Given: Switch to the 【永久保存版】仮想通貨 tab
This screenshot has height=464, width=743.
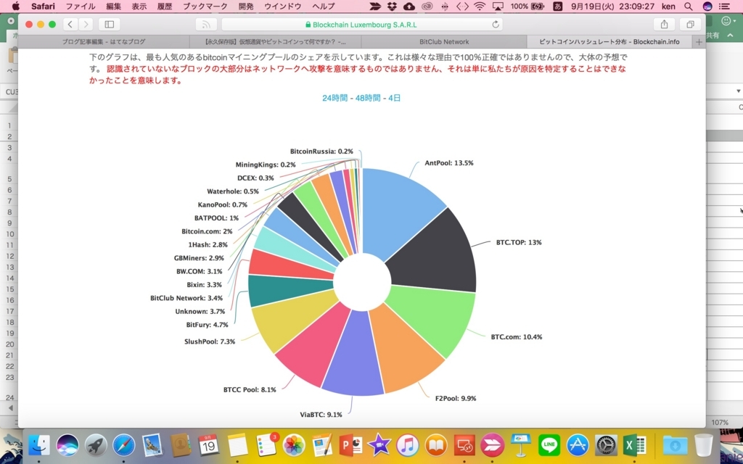Looking at the screenshot, I should coord(275,41).
